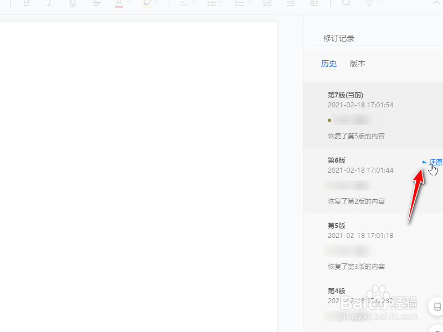The height and width of the screenshot is (332, 443).
Task: Toggle italic formatting
Action: pyautogui.click(x=49, y=4)
